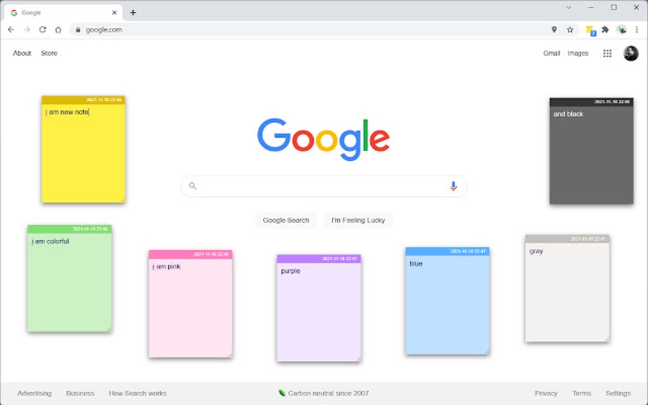Viewport: 648px width, 405px height.
Task: Activate voice search with the microphone icon
Action: pyautogui.click(x=453, y=185)
